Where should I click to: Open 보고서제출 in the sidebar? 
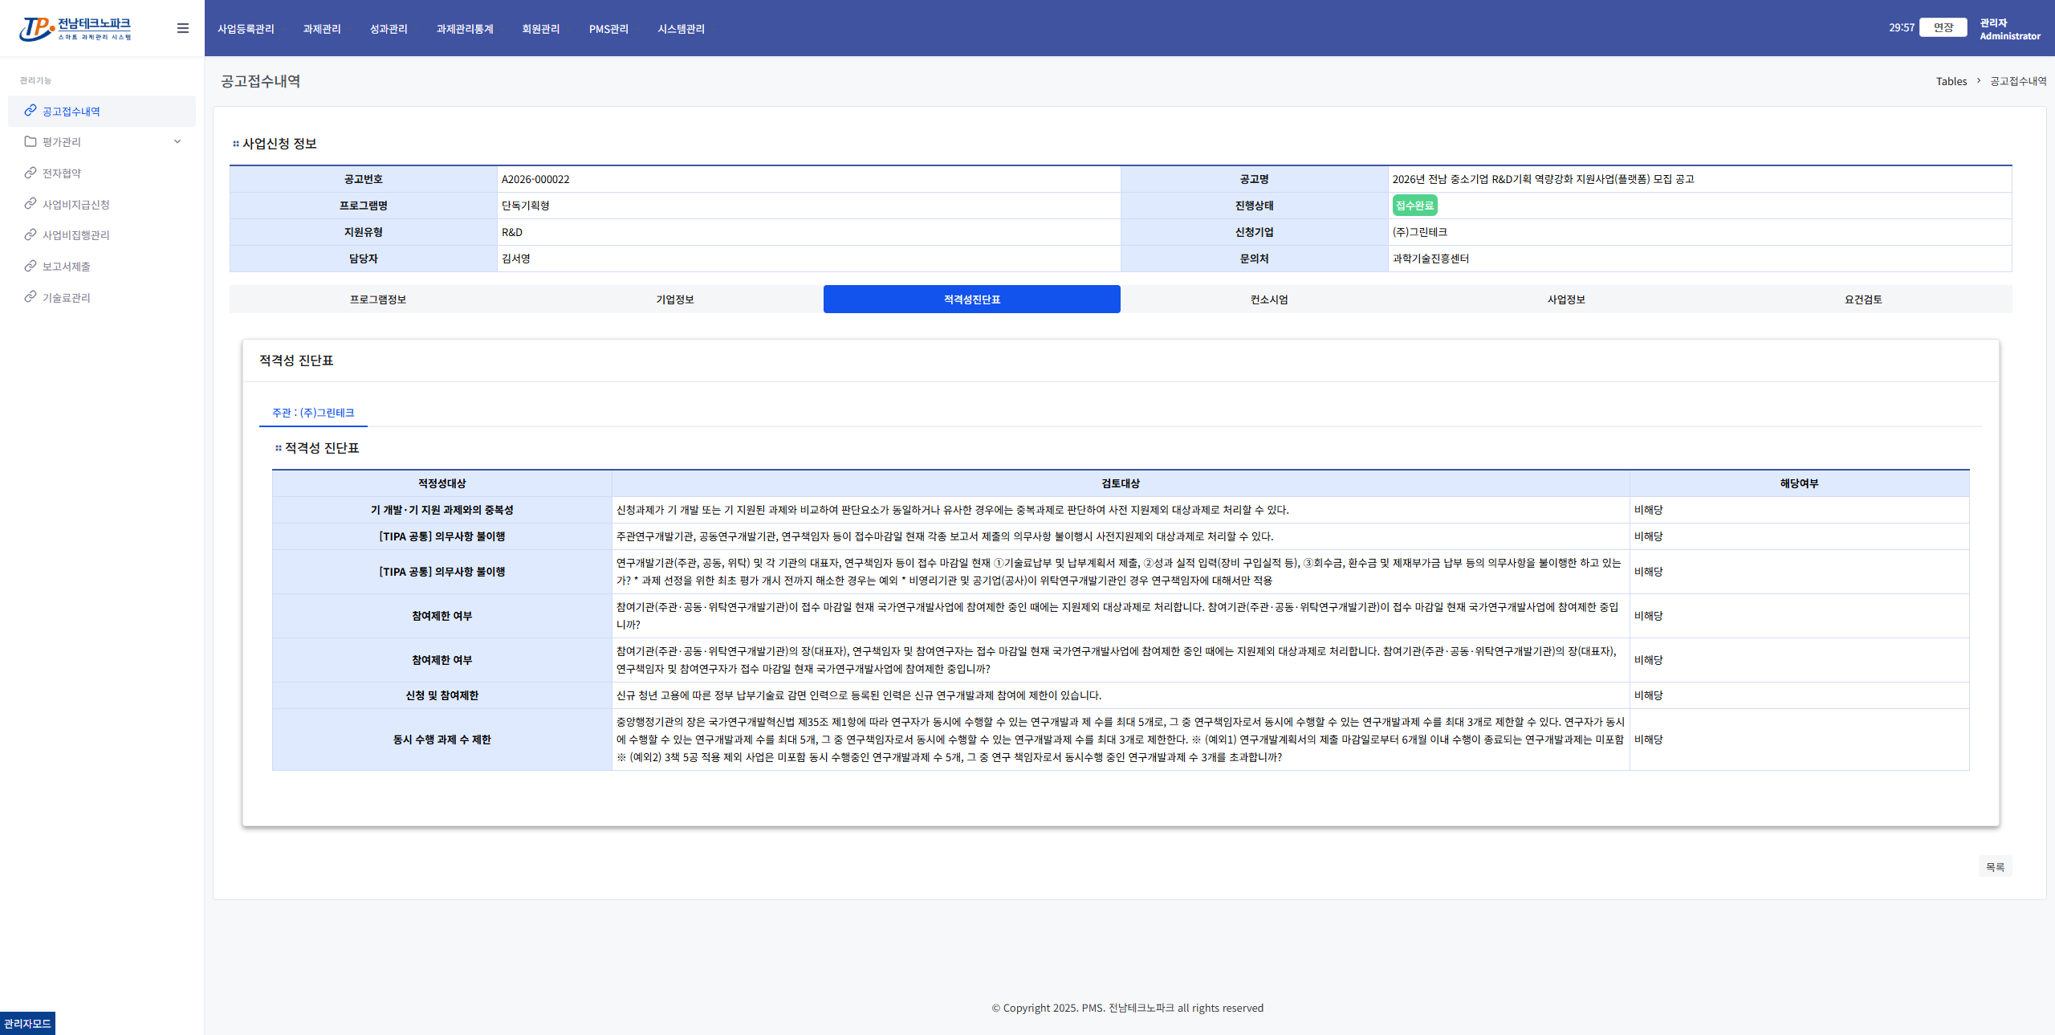tap(67, 267)
